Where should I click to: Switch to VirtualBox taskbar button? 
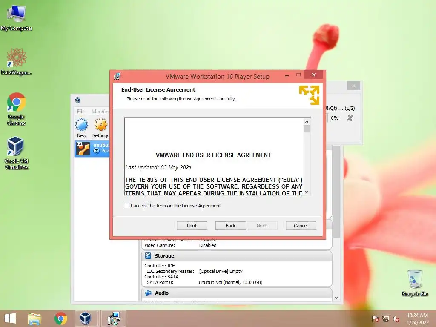pos(85,318)
